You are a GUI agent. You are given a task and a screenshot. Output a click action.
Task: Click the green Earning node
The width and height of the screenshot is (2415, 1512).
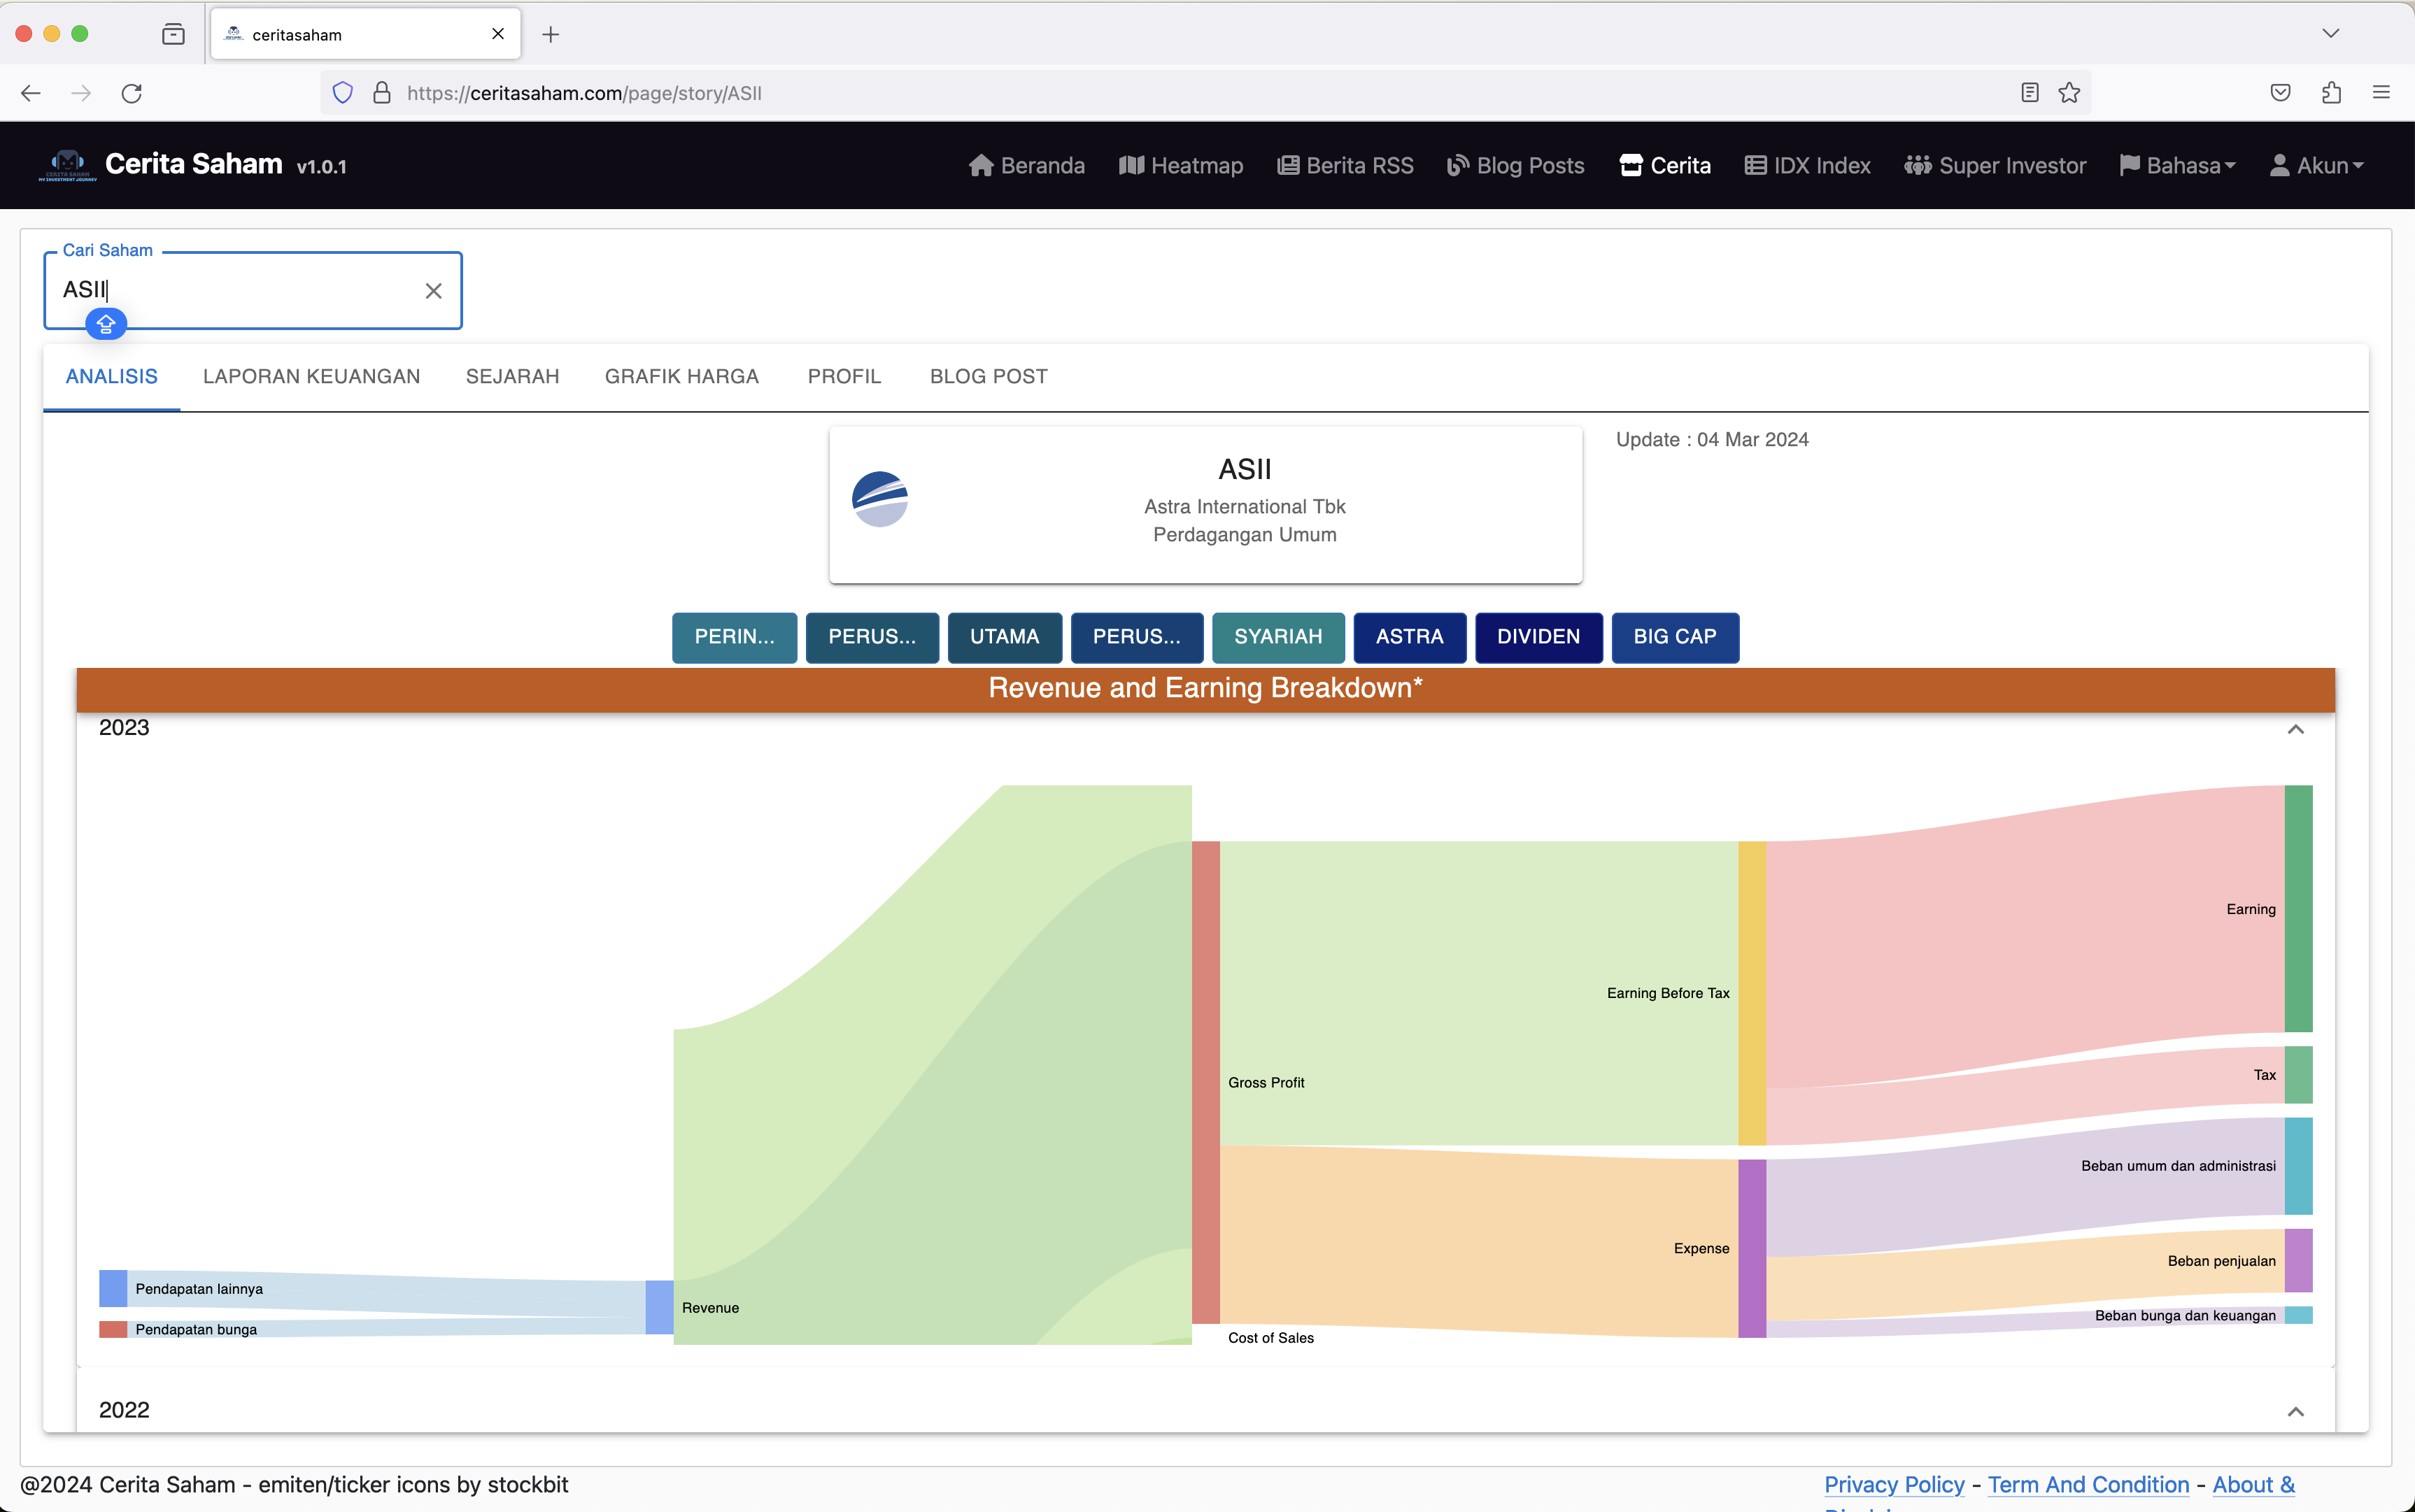(x=2298, y=908)
